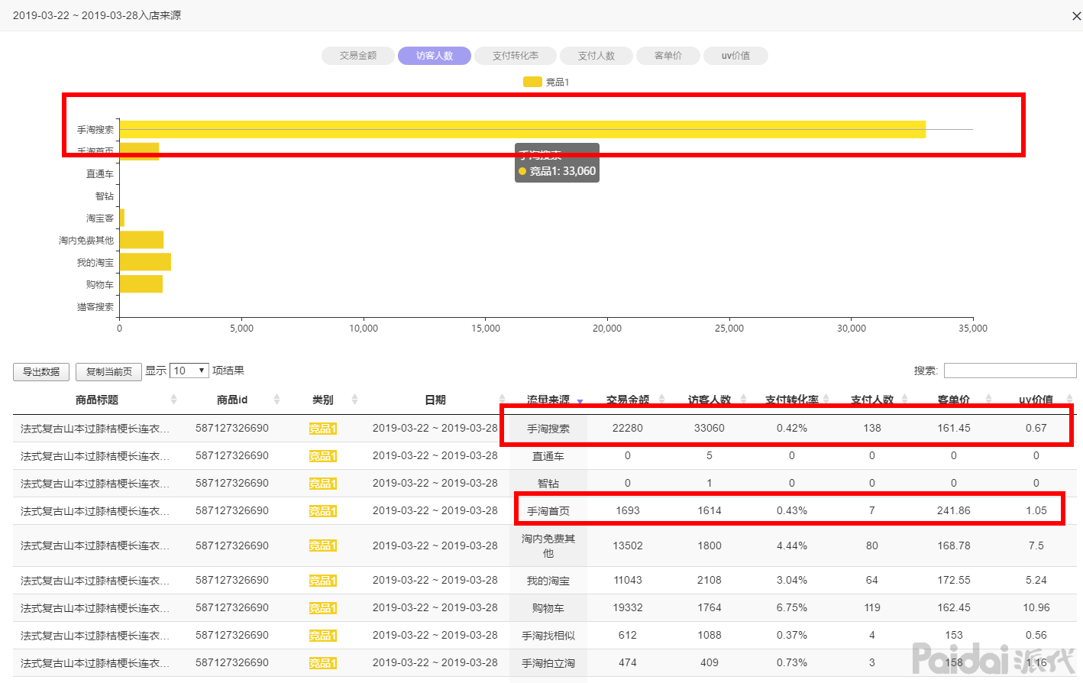This screenshot has width=1083, height=683.
Task: Sort table by 商品标题 column
Action: pyautogui.click(x=97, y=400)
